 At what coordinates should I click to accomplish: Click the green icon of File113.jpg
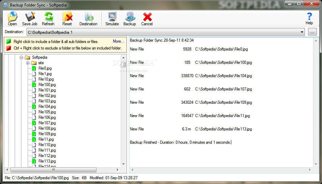[x=34, y=161]
